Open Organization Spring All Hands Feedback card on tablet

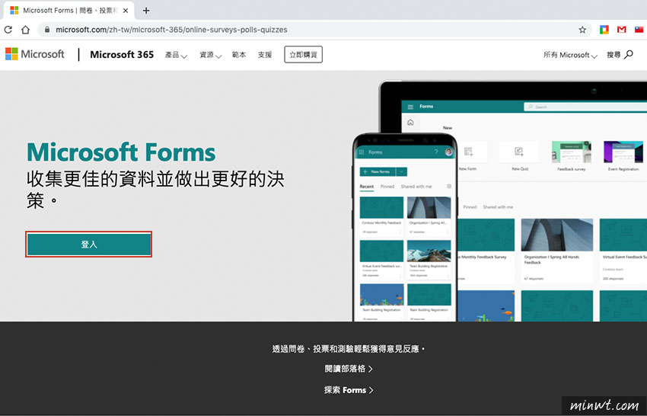click(x=556, y=251)
